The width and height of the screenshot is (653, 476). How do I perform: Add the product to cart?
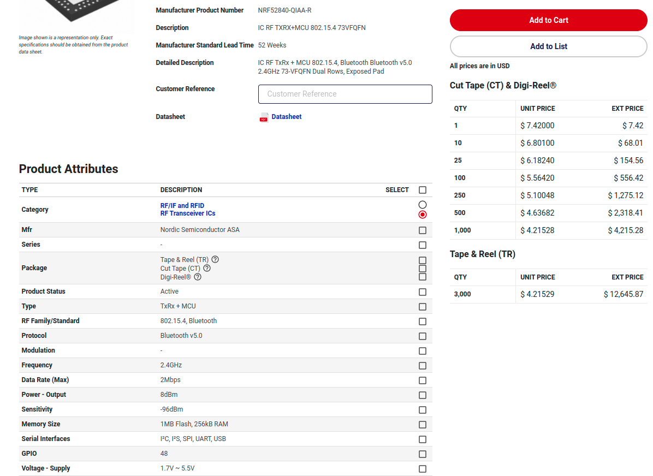pyautogui.click(x=548, y=20)
